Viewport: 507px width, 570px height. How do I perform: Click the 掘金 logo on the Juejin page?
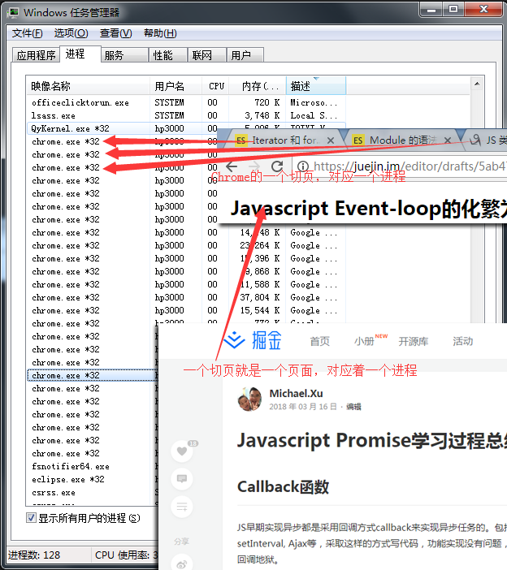[253, 340]
